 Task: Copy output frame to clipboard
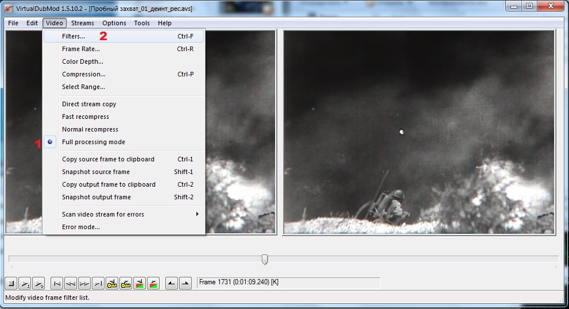pyautogui.click(x=124, y=184)
